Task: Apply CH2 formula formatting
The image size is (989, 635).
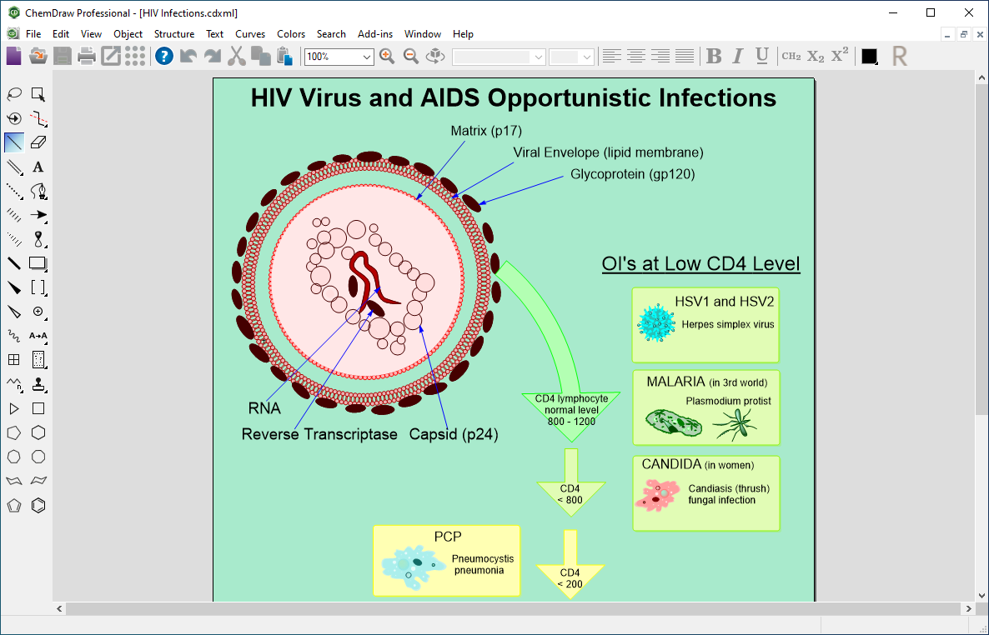Action: point(791,56)
